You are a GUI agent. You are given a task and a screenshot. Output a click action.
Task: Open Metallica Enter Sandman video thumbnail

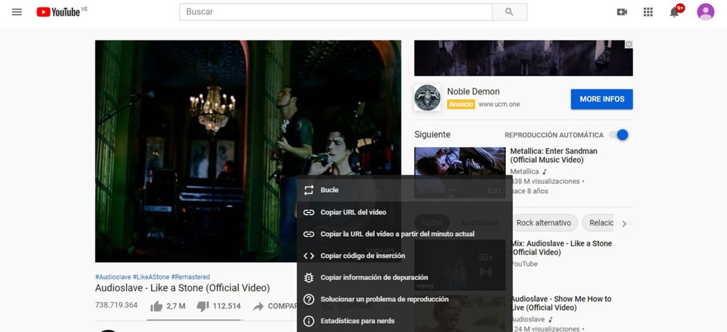coord(460,173)
